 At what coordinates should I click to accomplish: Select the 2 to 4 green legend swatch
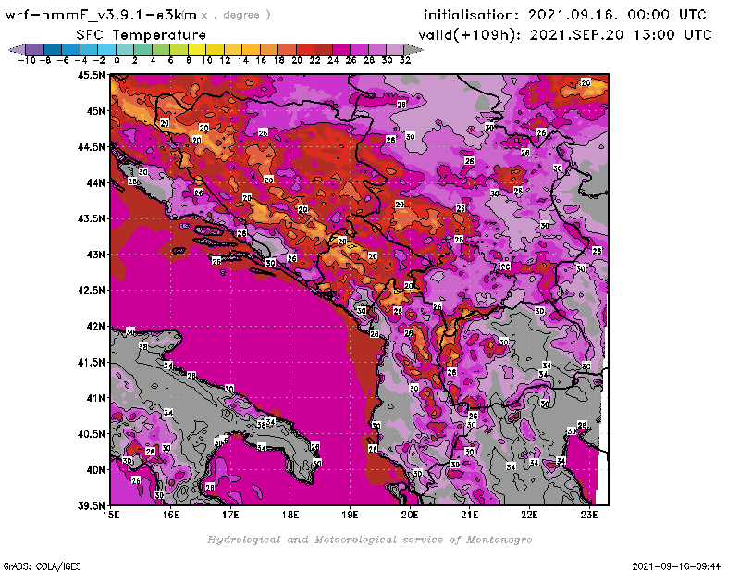coord(143,49)
